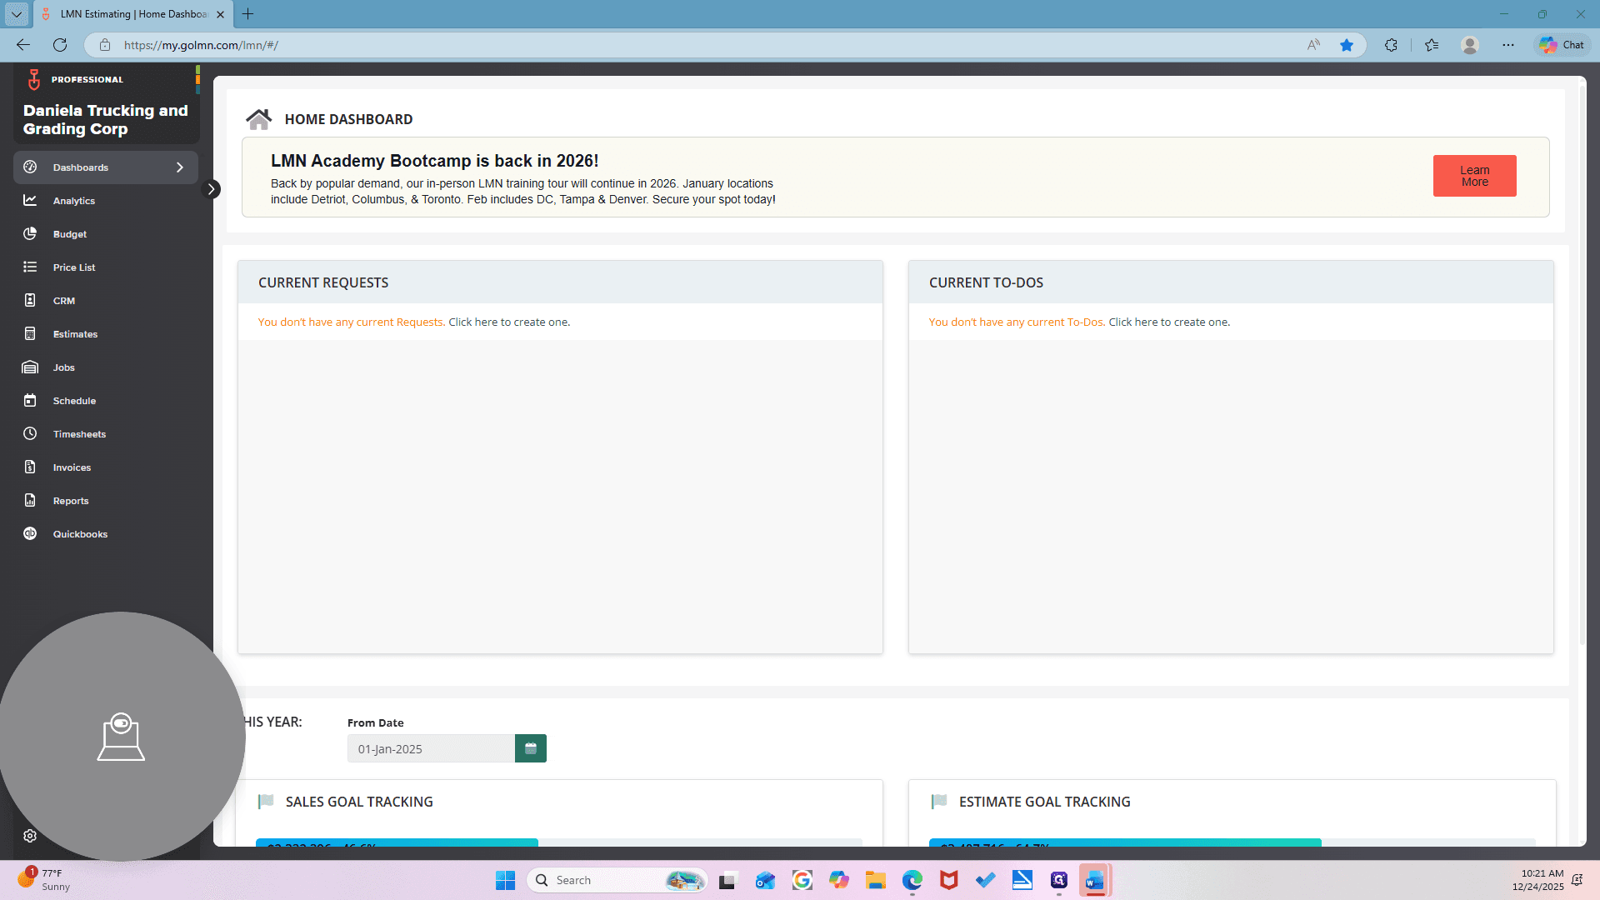Click the LMN logo in sidebar header
The height and width of the screenshot is (900, 1600).
[34, 79]
